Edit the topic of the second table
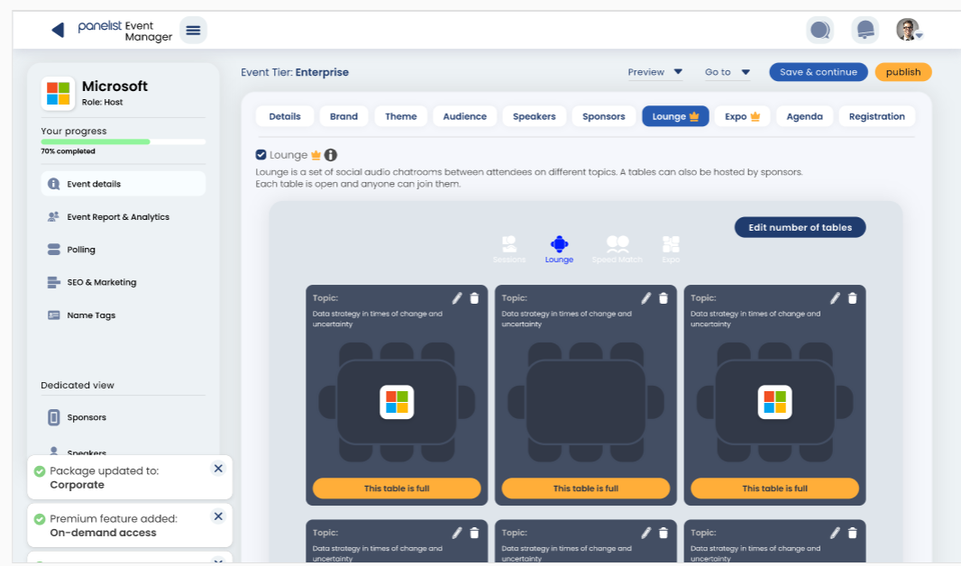The height and width of the screenshot is (566, 961). (646, 298)
